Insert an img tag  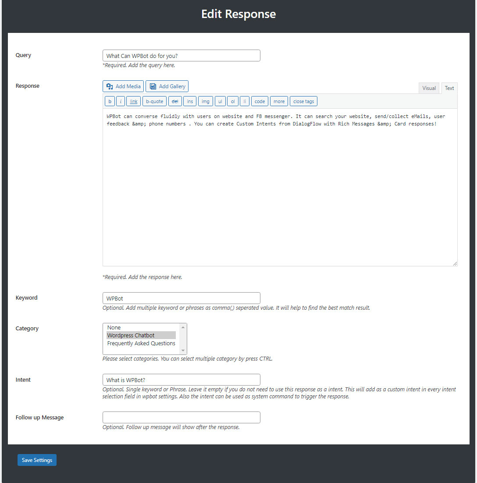pos(205,101)
